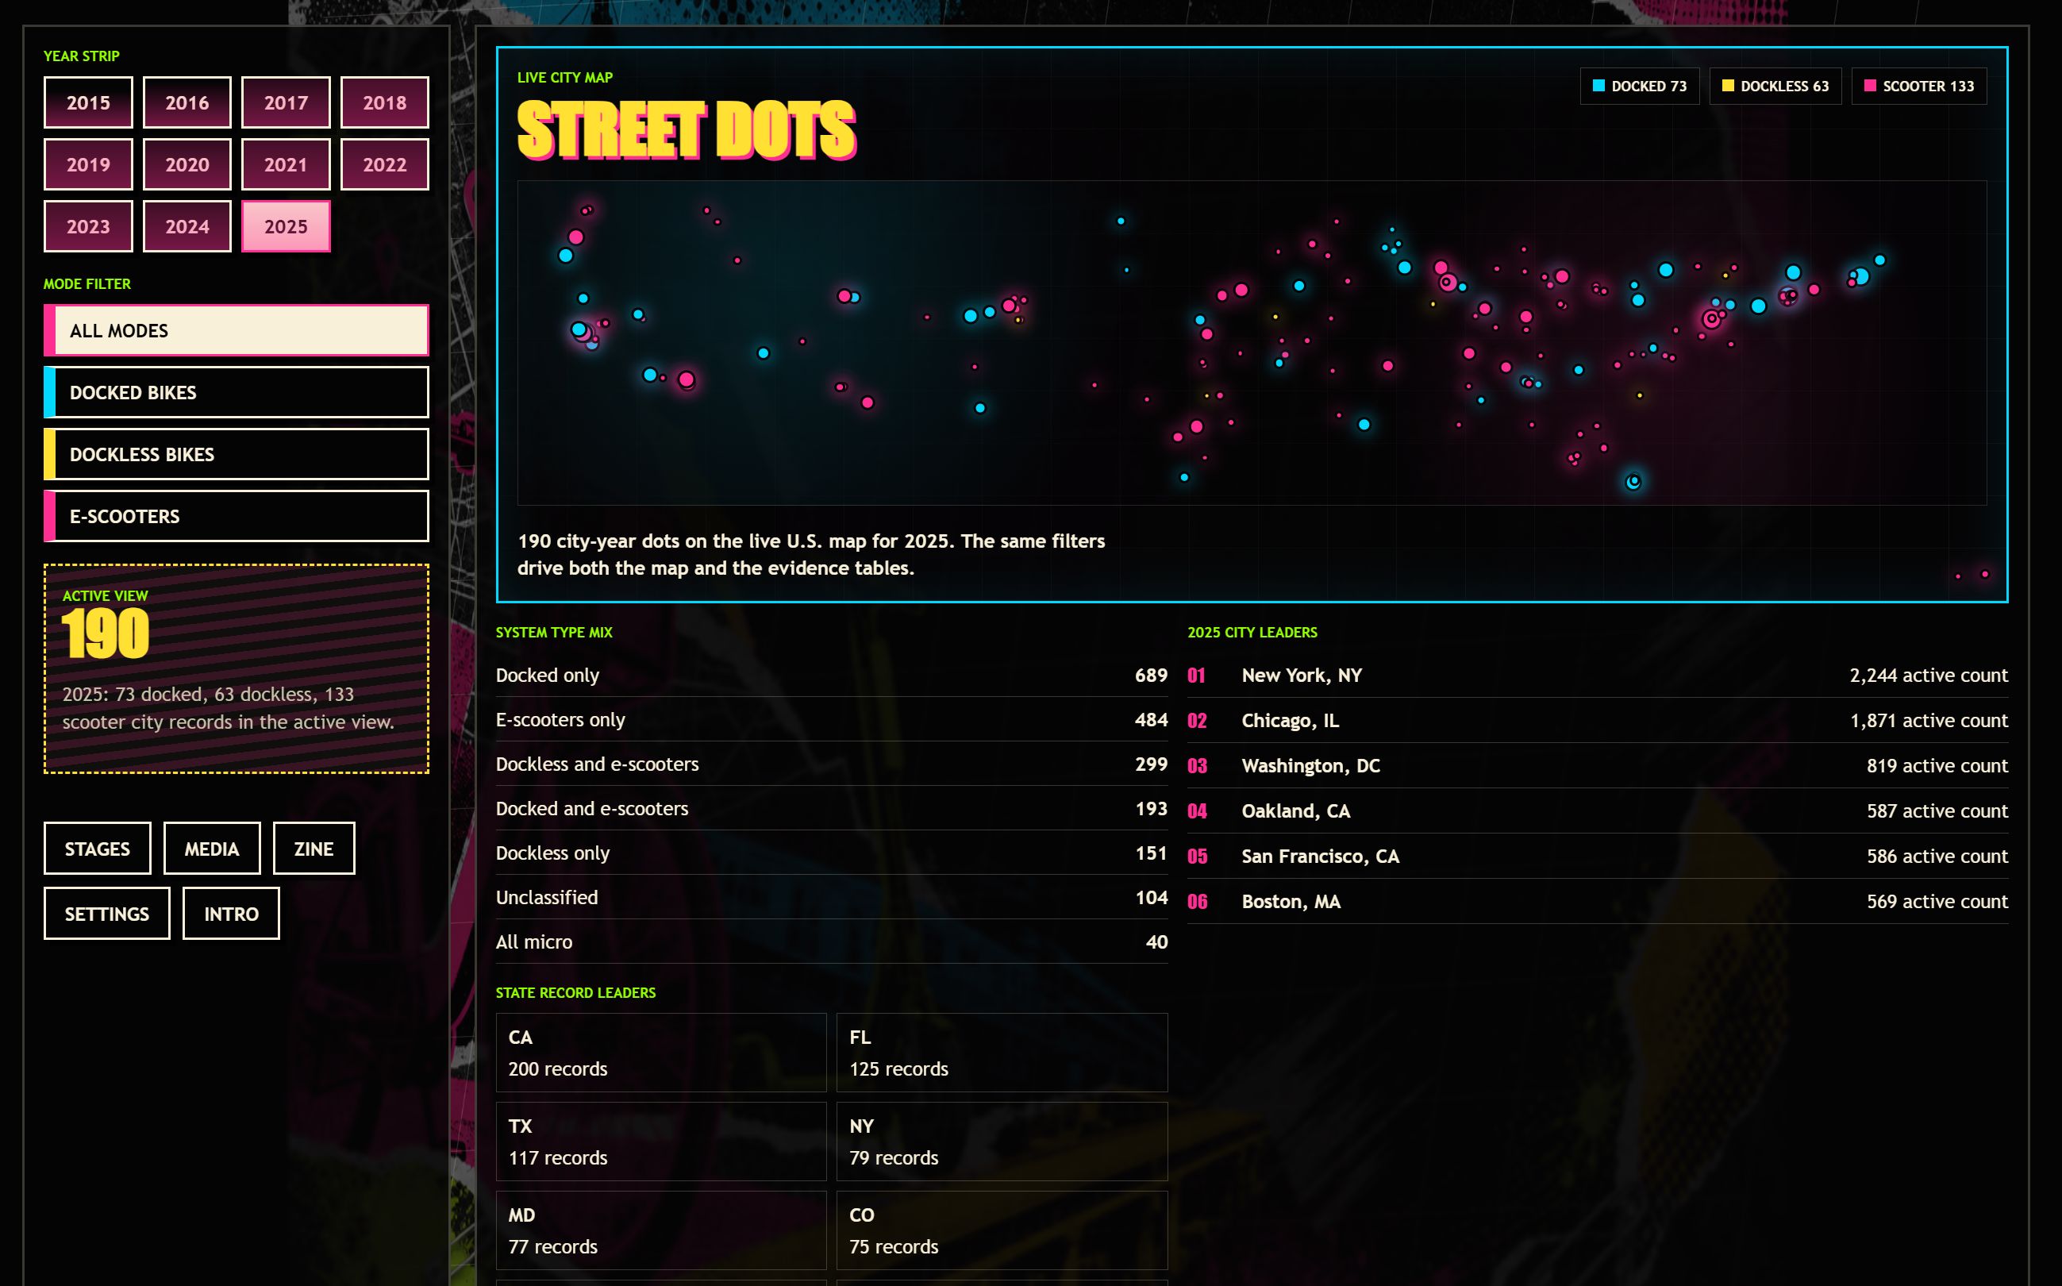Click the CO 75 records card
Image resolution: width=2062 pixels, height=1286 pixels.
[1002, 1230]
